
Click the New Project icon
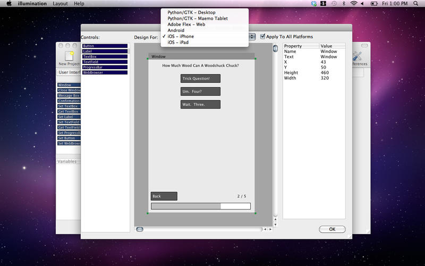[x=69, y=56]
